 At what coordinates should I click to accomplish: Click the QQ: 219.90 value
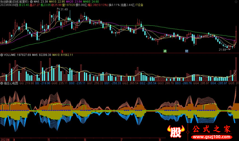click(27, 83)
